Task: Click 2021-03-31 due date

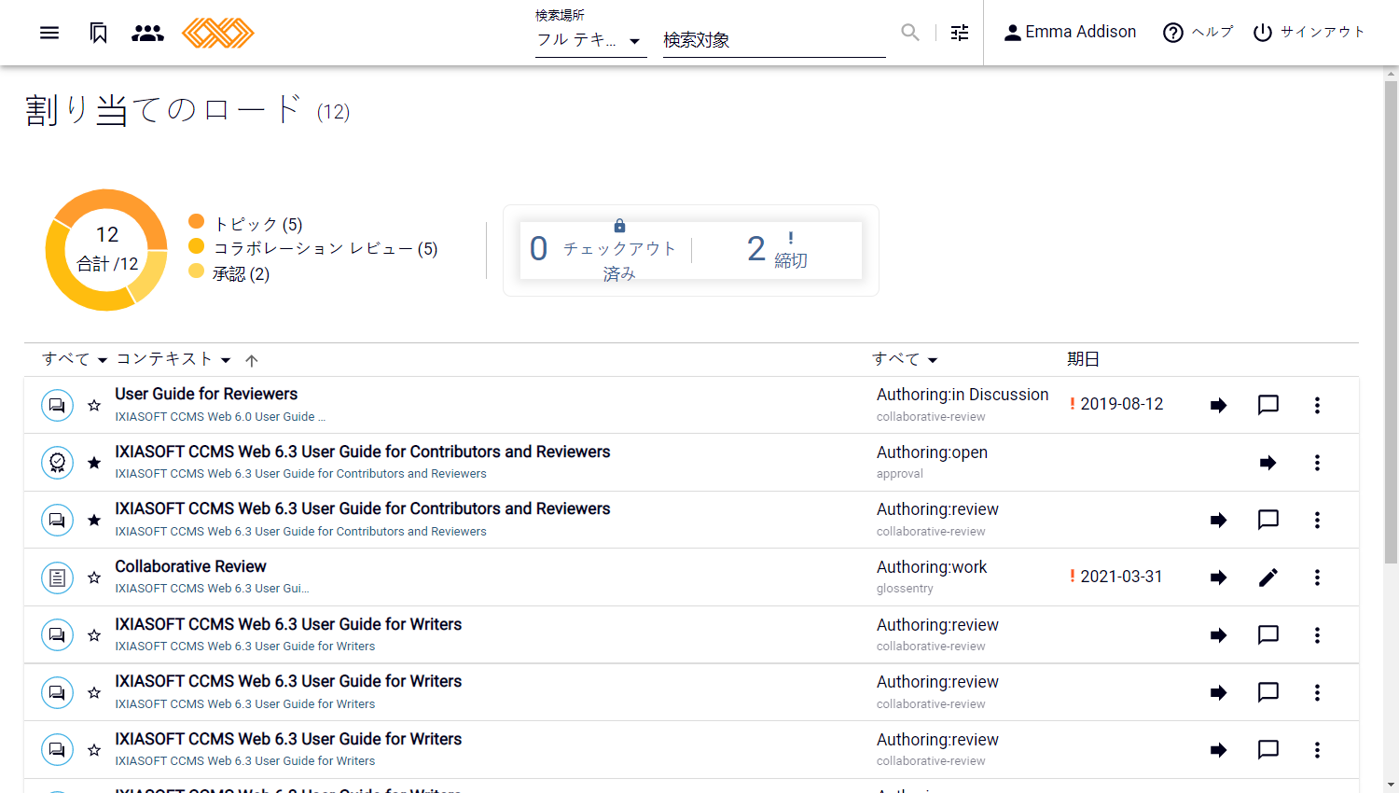Action: click(x=1121, y=577)
